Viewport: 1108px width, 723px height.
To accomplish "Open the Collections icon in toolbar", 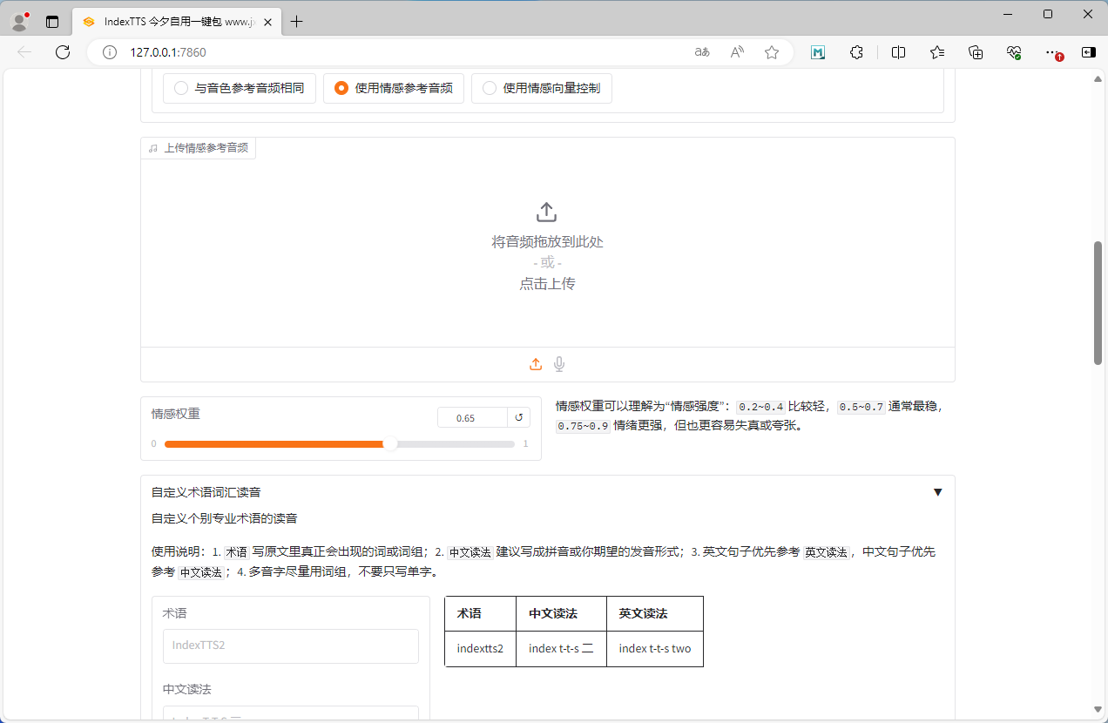I will pyautogui.click(x=976, y=52).
